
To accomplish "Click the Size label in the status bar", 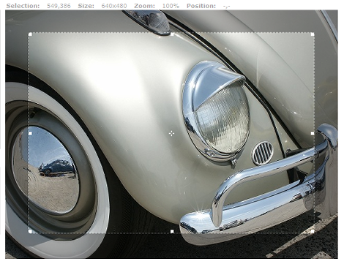I will click(86, 6).
